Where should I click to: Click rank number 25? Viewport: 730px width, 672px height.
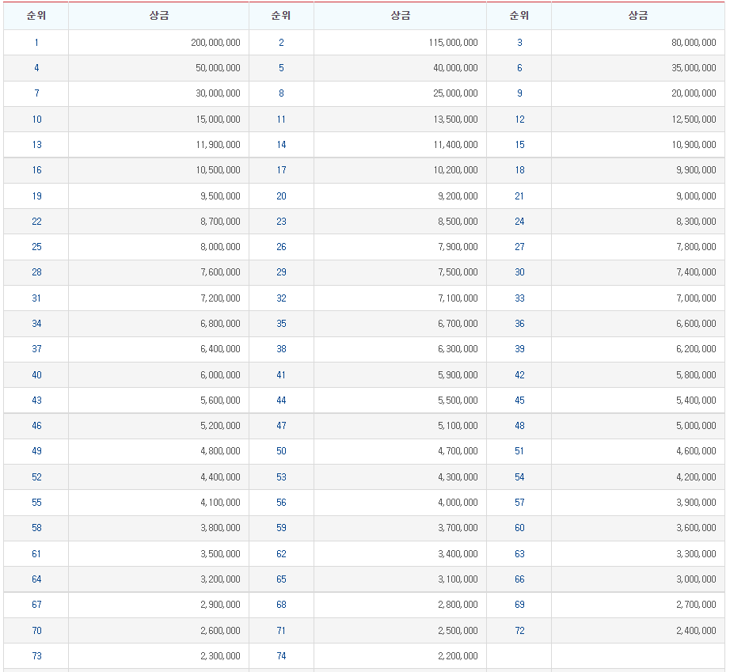click(x=36, y=247)
